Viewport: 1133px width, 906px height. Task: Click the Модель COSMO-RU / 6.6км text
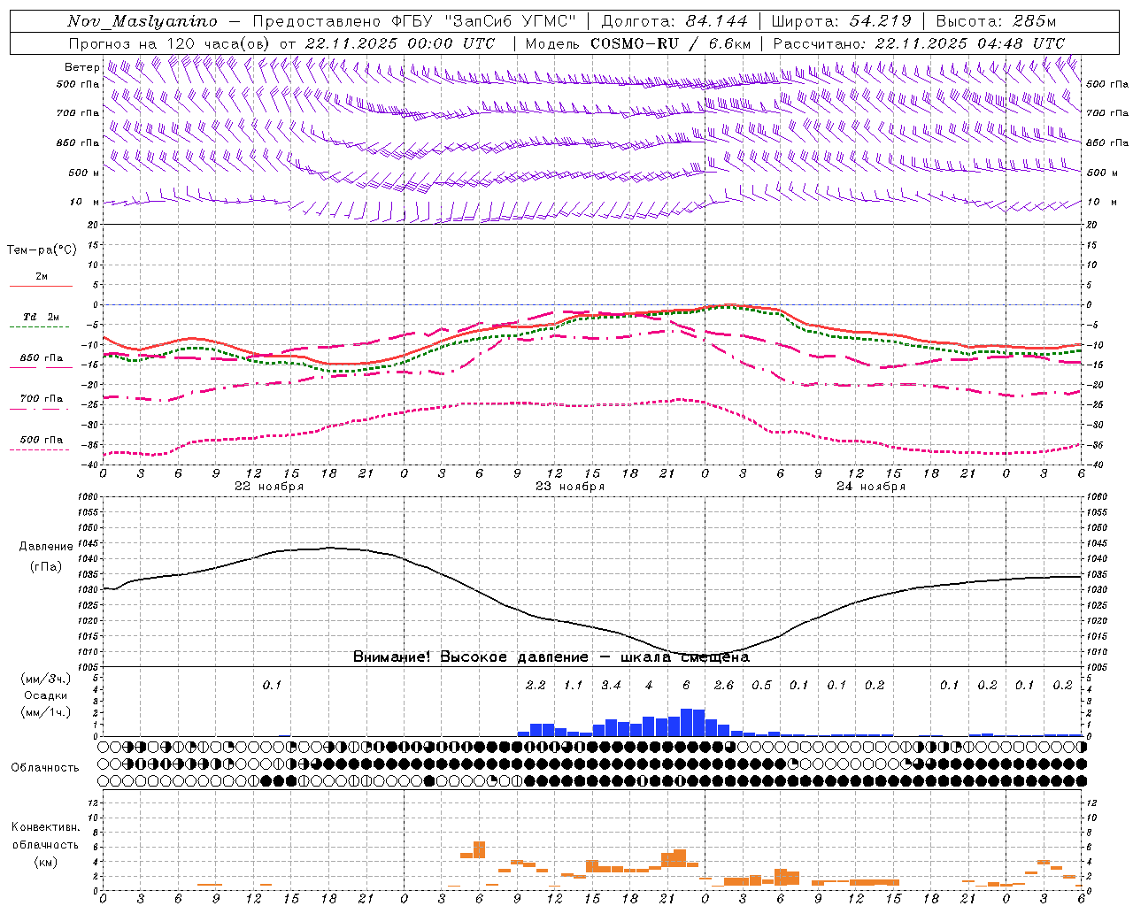click(x=638, y=43)
